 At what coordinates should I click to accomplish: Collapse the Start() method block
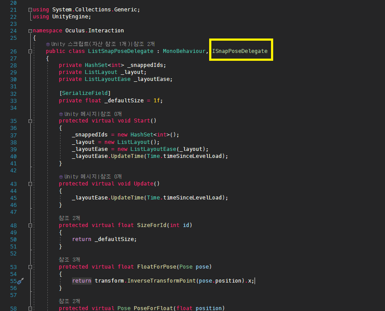pos(30,121)
